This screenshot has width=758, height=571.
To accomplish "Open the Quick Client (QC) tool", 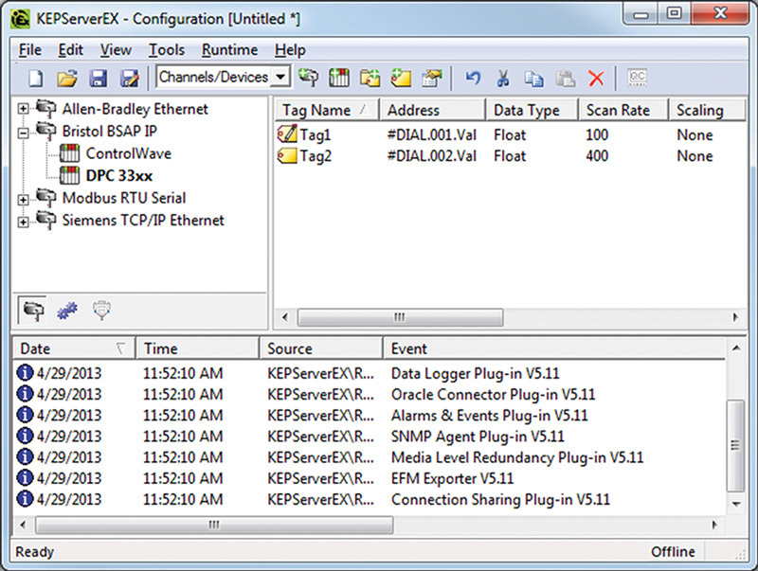I will click(638, 78).
